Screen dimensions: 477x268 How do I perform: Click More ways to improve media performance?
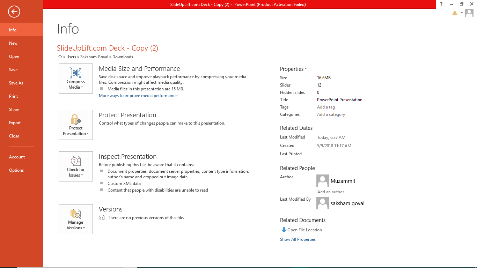tap(138, 96)
